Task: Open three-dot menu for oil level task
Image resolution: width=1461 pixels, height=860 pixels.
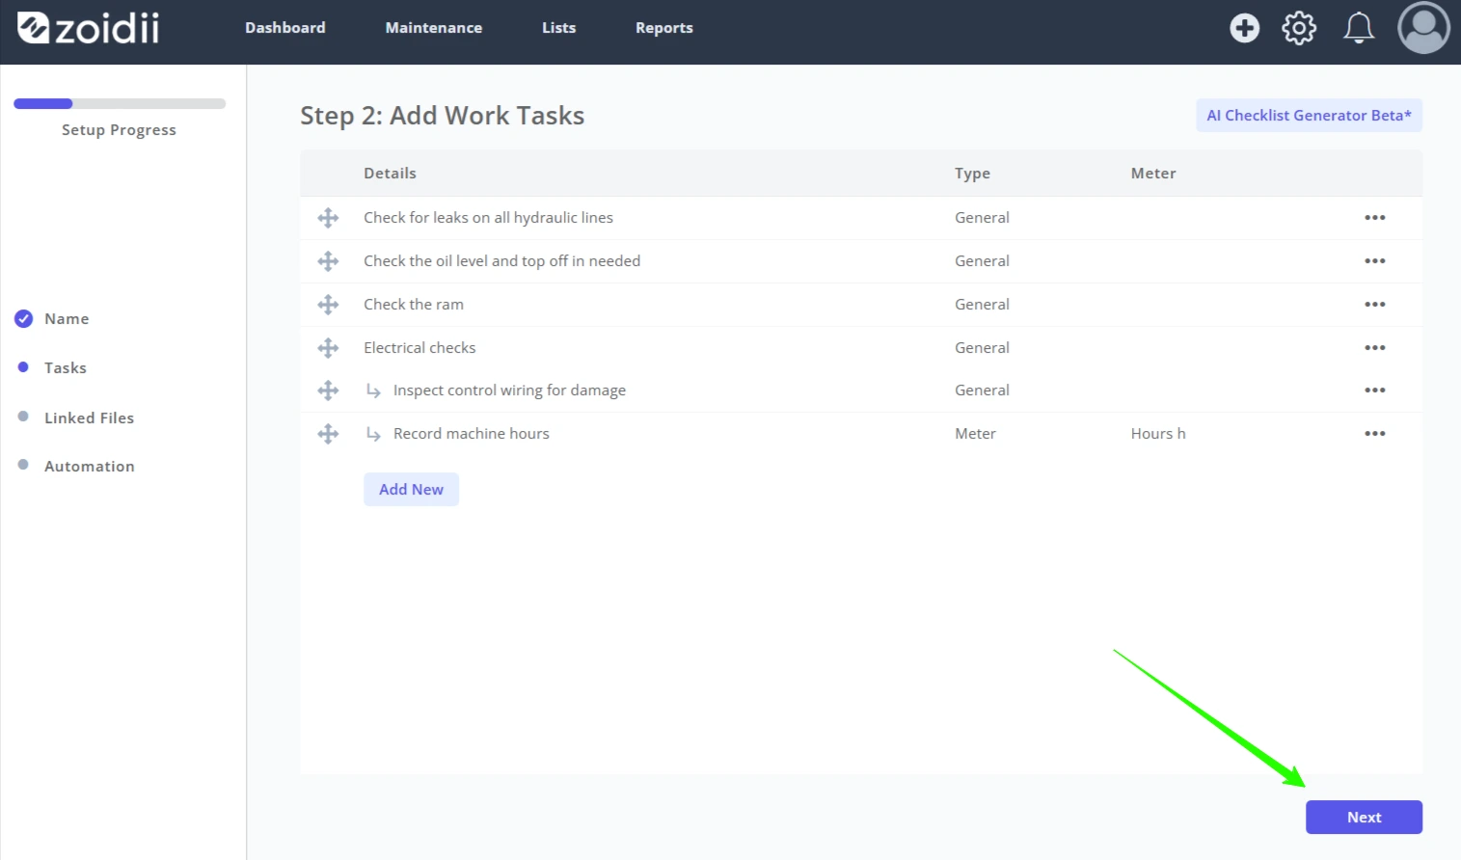Action: (x=1374, y=261)
